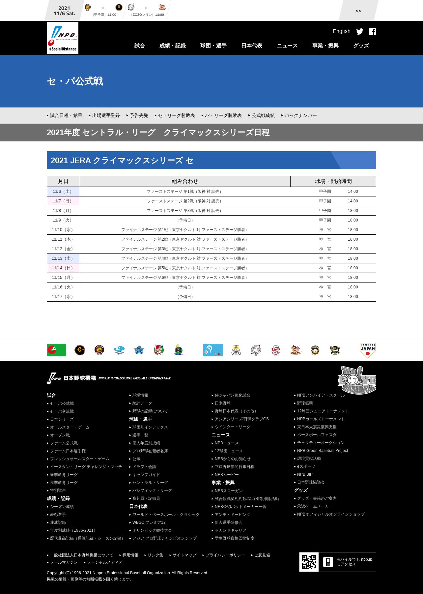
Task: Open Marines vs Eagles score at top
Action: (147, 10)
